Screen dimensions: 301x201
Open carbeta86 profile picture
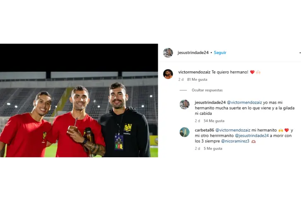[184, 132]
